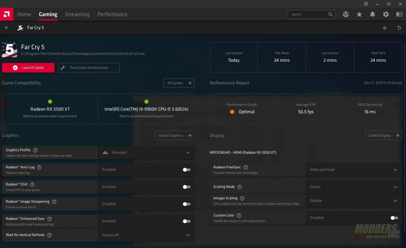Click MPCP28UHD - HDMI display name
Screen dimensions: 406x248
click(243, 152)
